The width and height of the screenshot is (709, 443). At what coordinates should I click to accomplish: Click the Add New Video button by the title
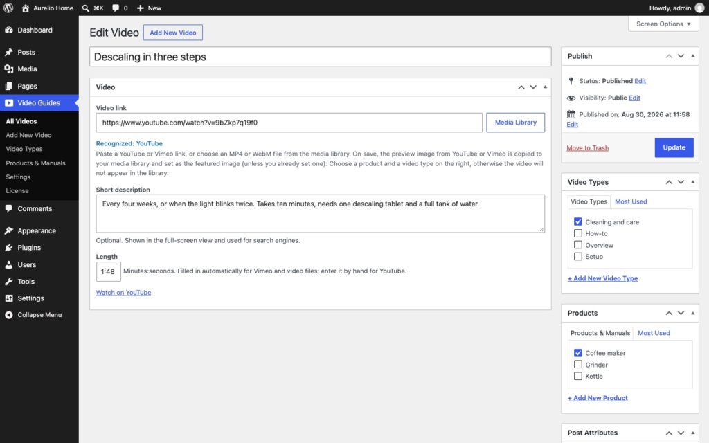pyautogui.click(x=172, y=33)
